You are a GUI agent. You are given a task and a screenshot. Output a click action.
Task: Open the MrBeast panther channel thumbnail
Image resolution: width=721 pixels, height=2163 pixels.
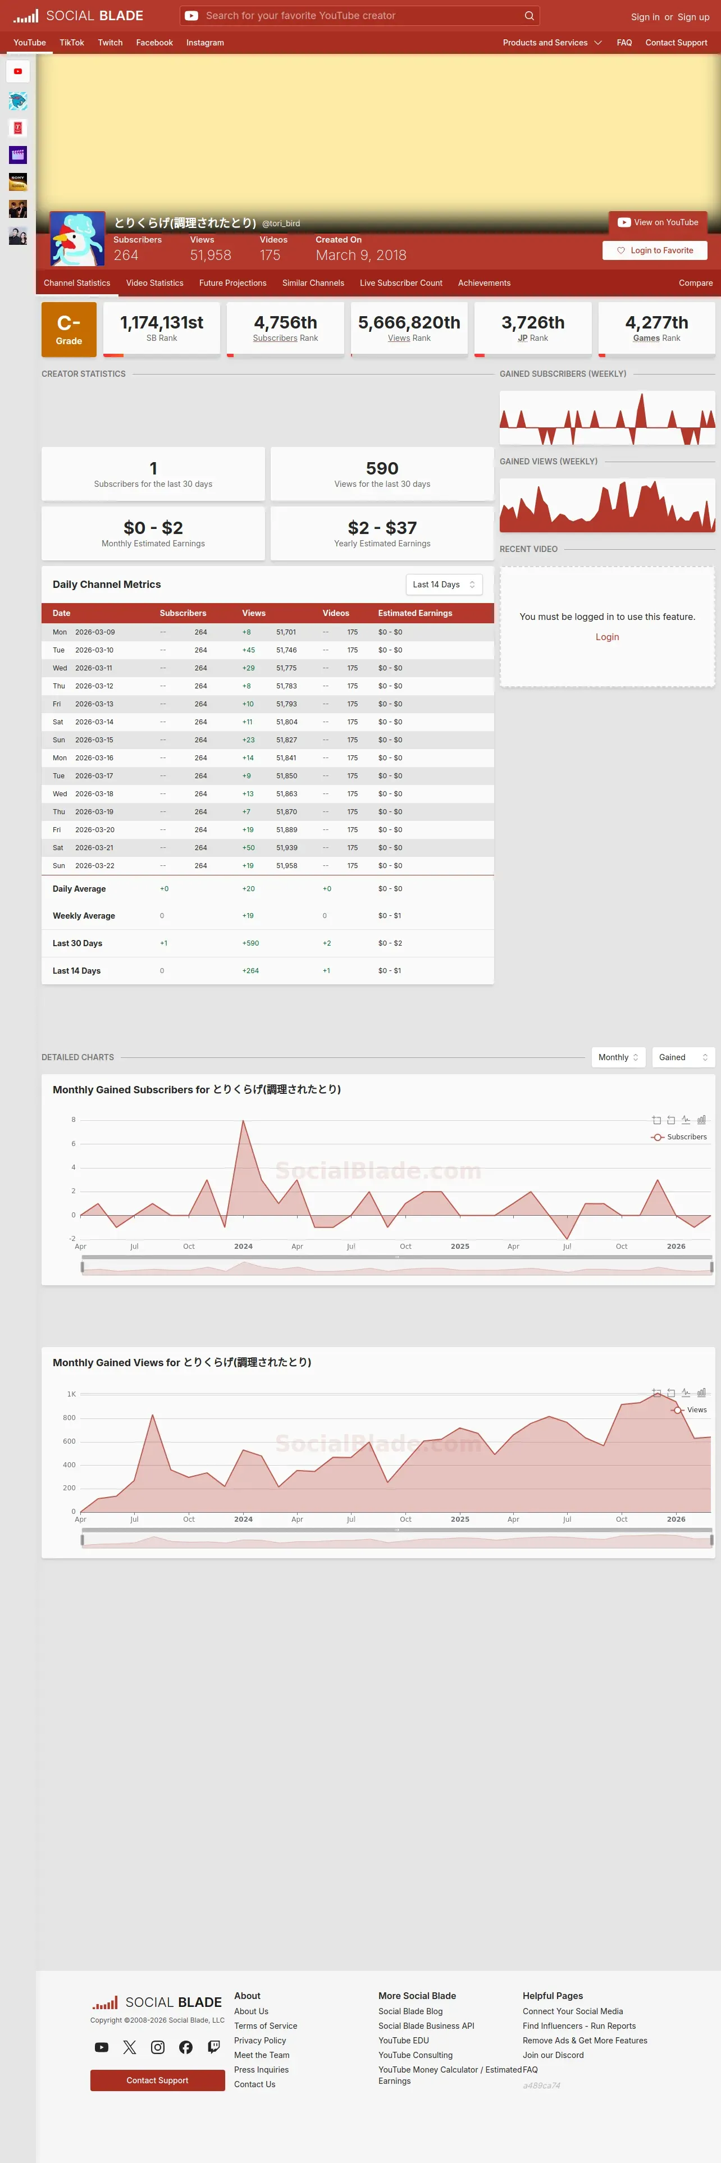click(17, 102)
